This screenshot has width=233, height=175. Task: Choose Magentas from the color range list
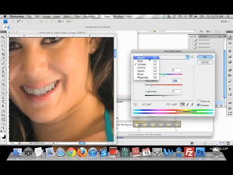click(146, 78)
